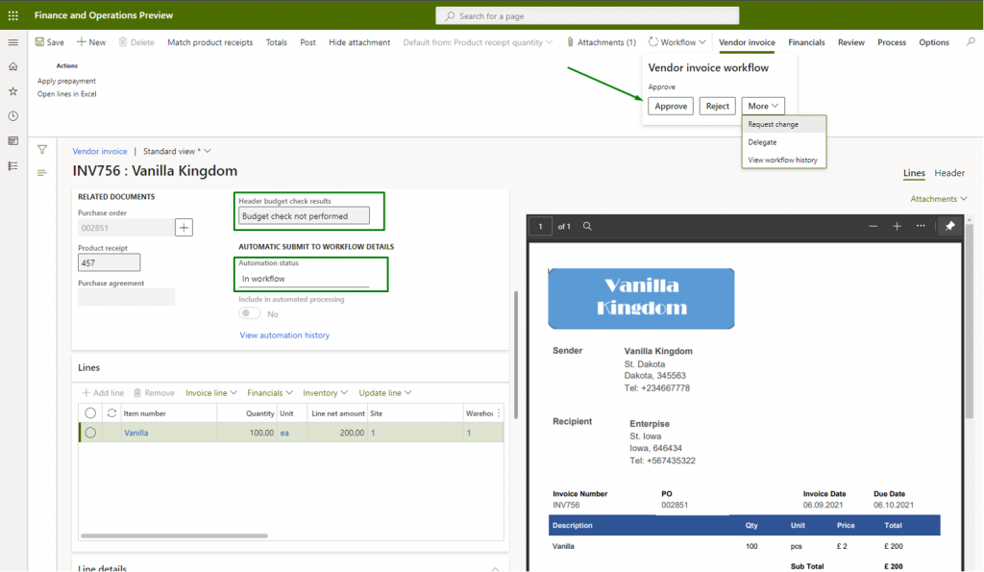
Task: Open grid column options ellipsis
Action: (x=499, y=413)
